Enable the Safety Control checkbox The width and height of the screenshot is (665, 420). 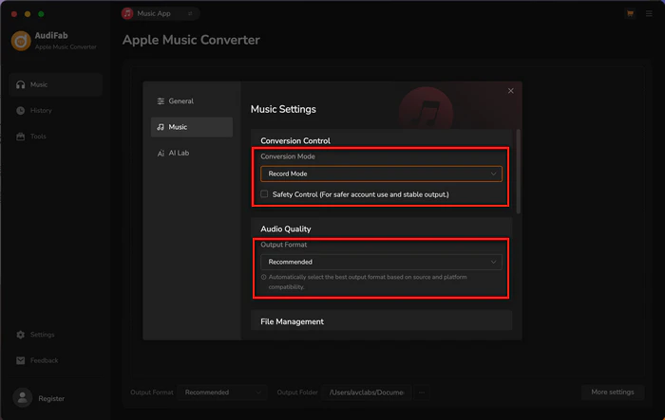click(264, 194)
